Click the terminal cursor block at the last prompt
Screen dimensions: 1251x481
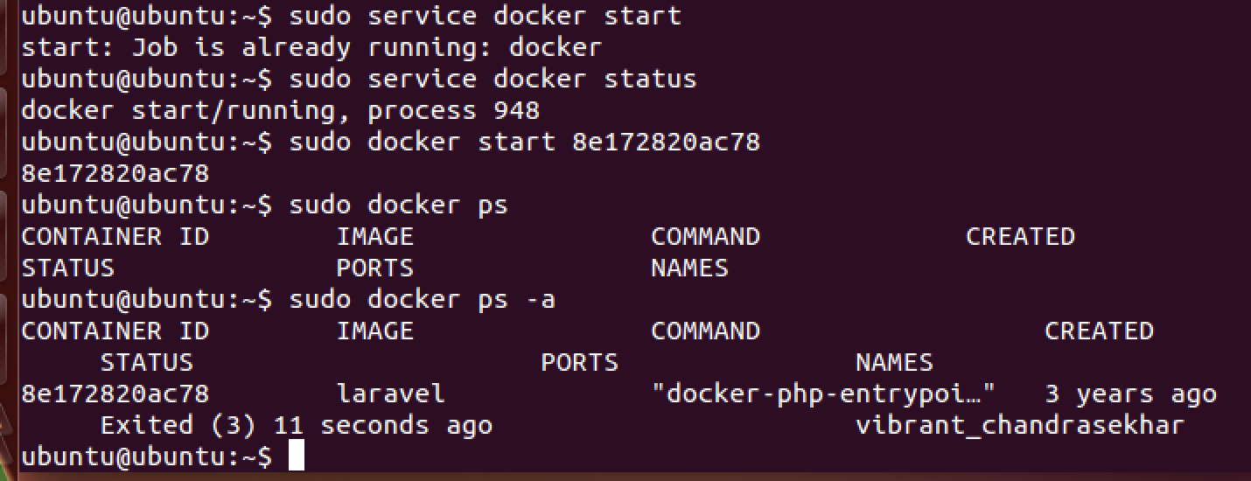point(296,456)
